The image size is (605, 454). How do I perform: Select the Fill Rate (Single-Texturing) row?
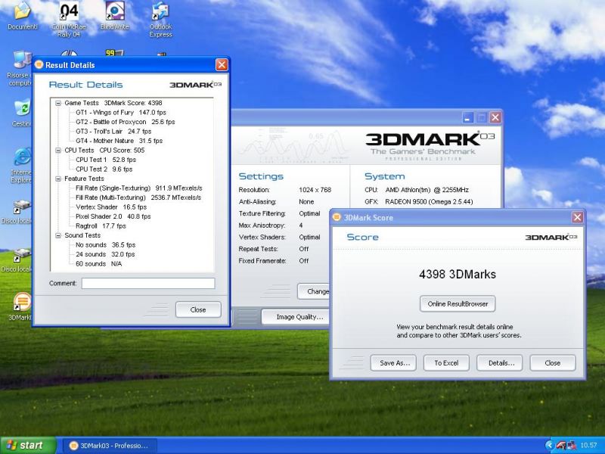(x=139, y=188)
